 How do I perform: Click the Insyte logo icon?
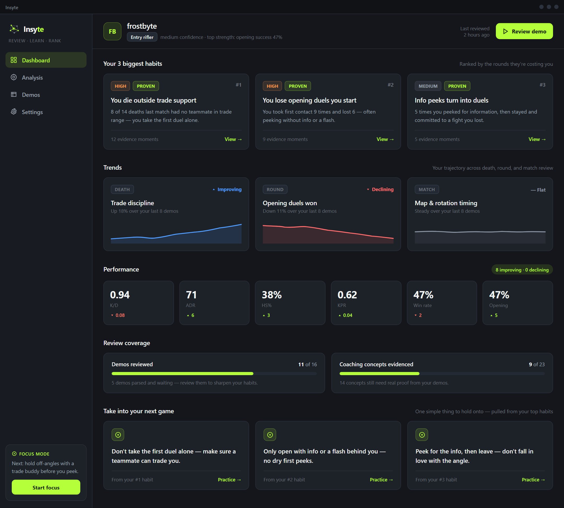click(14, 29)
